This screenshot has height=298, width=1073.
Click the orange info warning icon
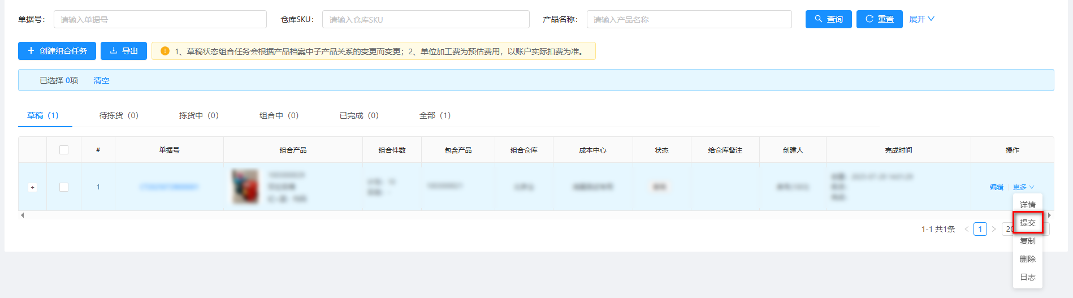(165, 51)
